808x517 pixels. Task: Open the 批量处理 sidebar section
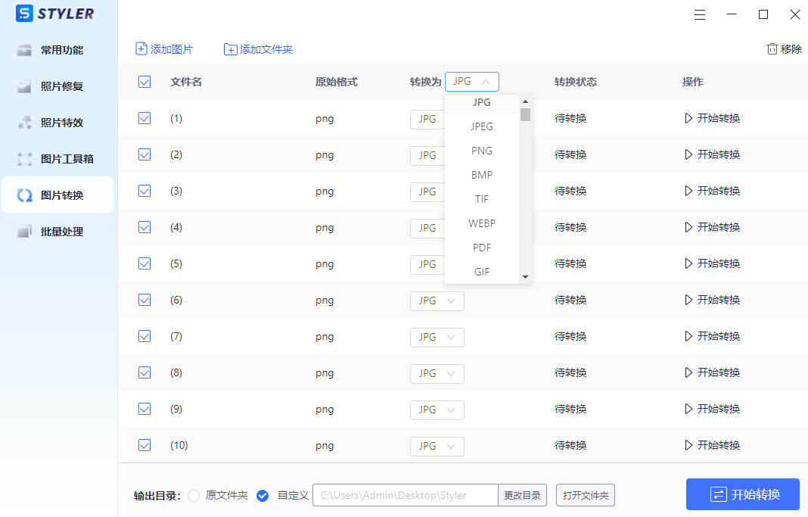coord(57,232)
